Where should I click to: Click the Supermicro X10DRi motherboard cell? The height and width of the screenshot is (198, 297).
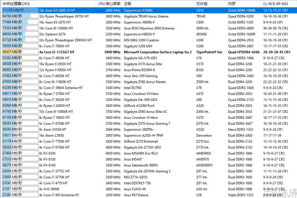138,10
